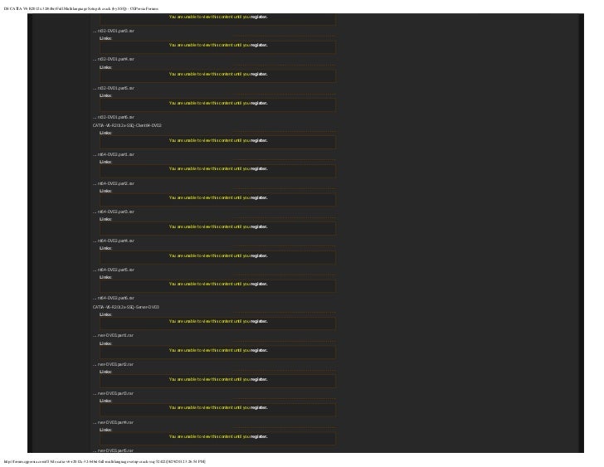Select the CATIA-V6-R2012x-SSQ-Server-DVD3 heading
604x467 pixels.
pyautogui.click(x=126, y=307)
